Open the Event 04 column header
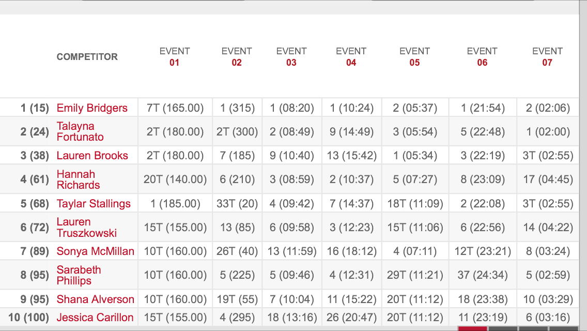 click(351, 57)
